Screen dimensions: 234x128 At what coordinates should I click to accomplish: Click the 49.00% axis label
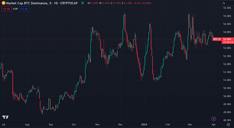(x=227, y=112)
